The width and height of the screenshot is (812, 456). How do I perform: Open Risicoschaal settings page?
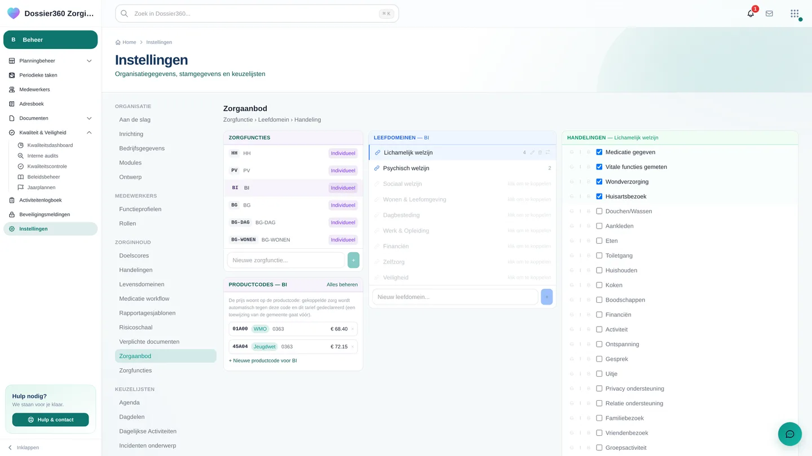coord(166,328)
